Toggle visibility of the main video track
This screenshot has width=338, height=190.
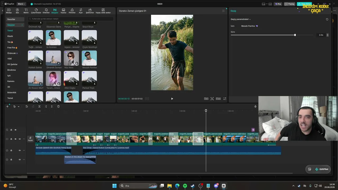tap(15, 139)
